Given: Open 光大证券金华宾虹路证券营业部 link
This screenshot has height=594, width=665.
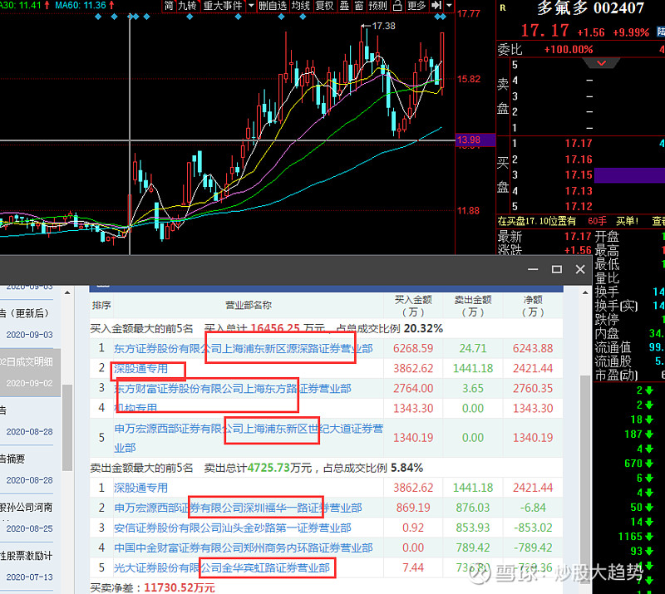Looking at the screenshot, I should [x=221, y=567].
